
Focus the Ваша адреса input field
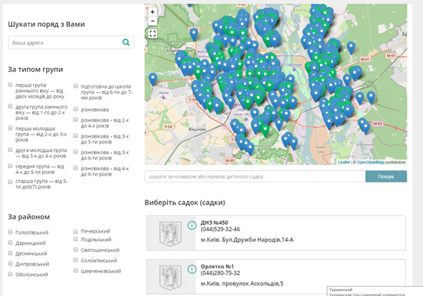click(64, 42)
